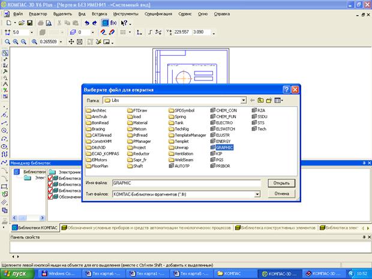Open the Инструменты menu

click(x=126, y=14)
